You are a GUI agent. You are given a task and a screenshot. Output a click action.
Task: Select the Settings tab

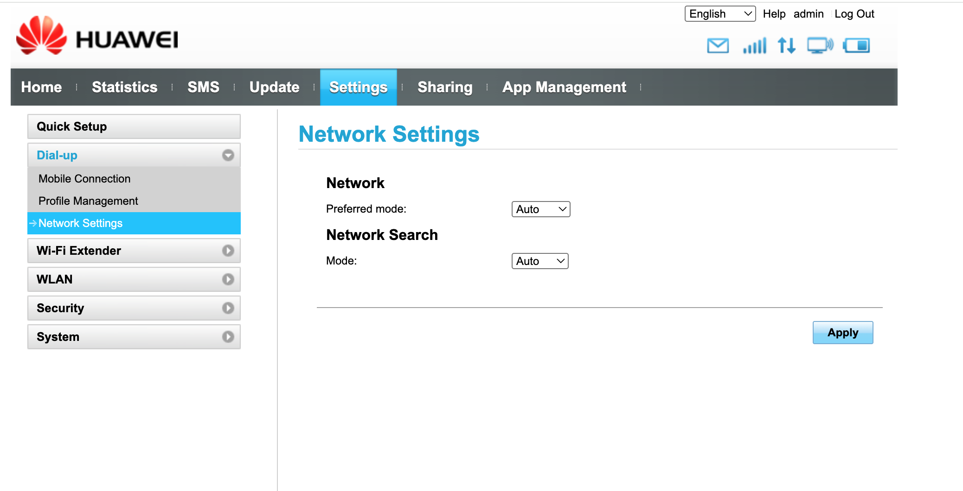click(x=359, y=87)
